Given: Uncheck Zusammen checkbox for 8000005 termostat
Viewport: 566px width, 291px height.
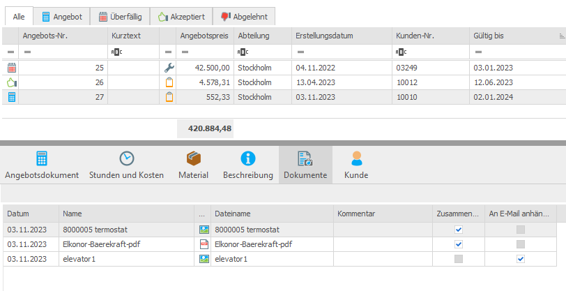Looking at the screenshot, I should click(458, 230).
